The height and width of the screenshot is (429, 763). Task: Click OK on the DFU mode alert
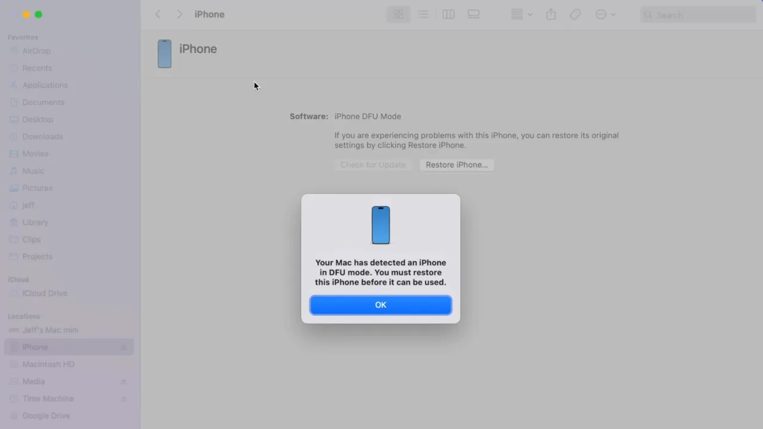[380, 304]
